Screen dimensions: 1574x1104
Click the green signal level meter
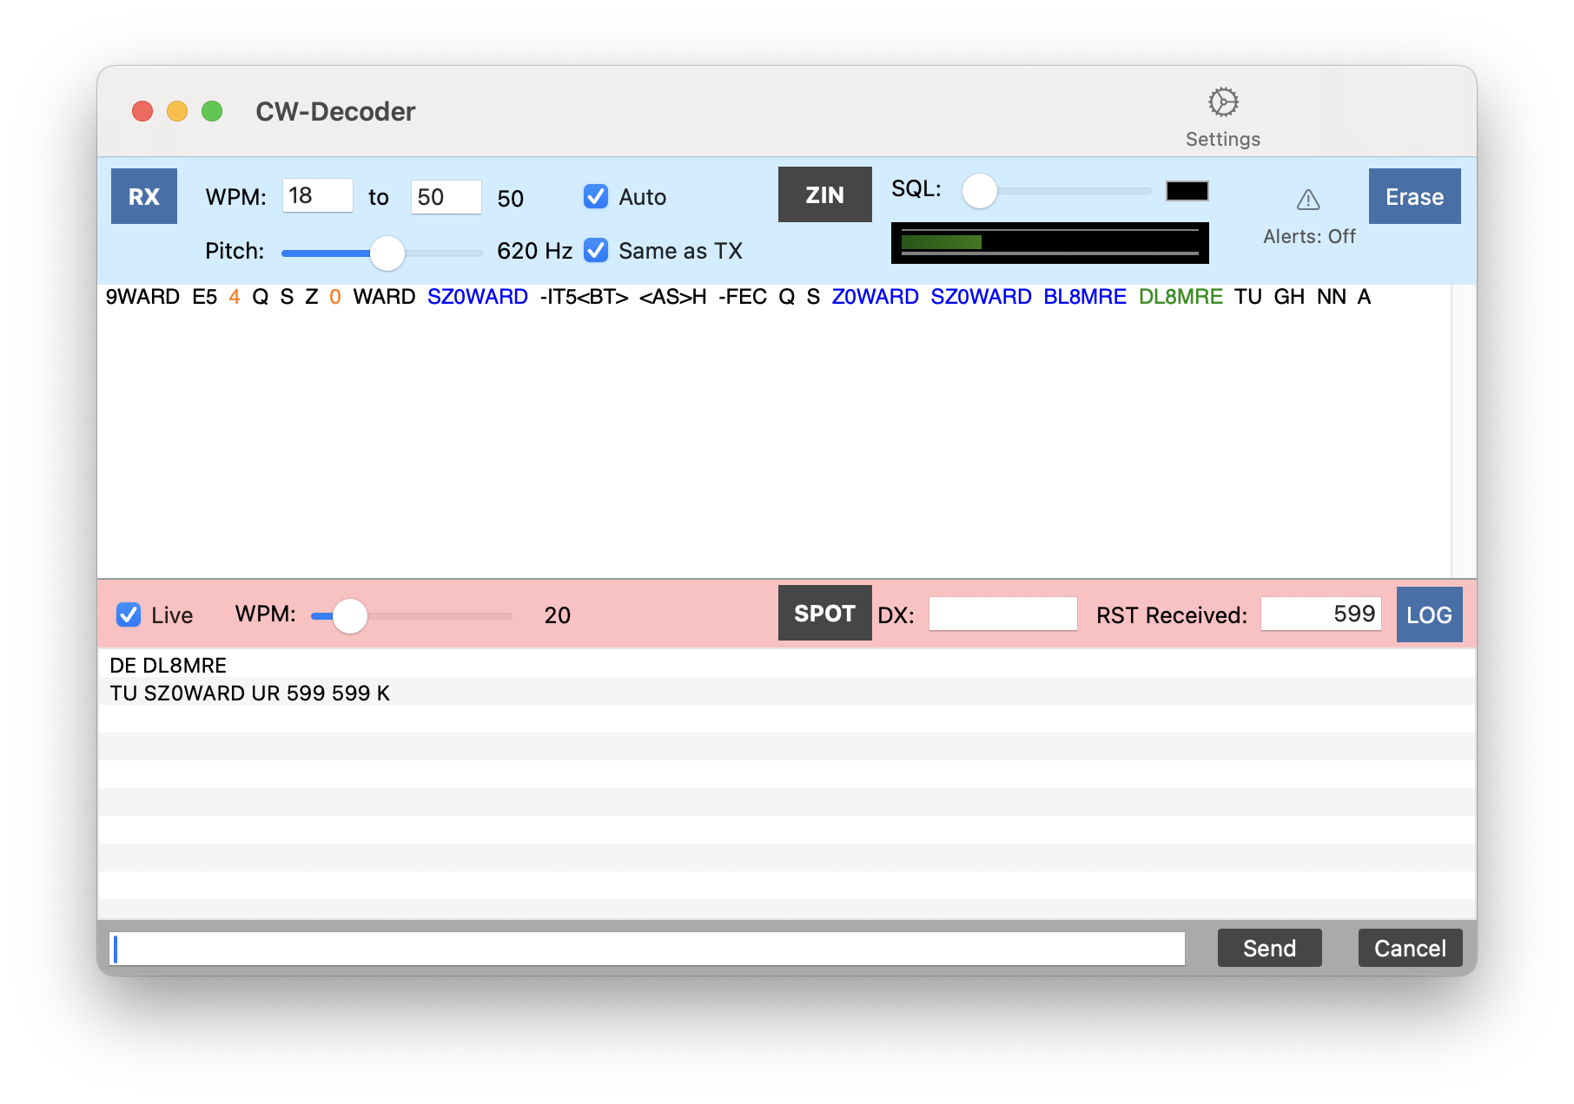[1050, 243]
